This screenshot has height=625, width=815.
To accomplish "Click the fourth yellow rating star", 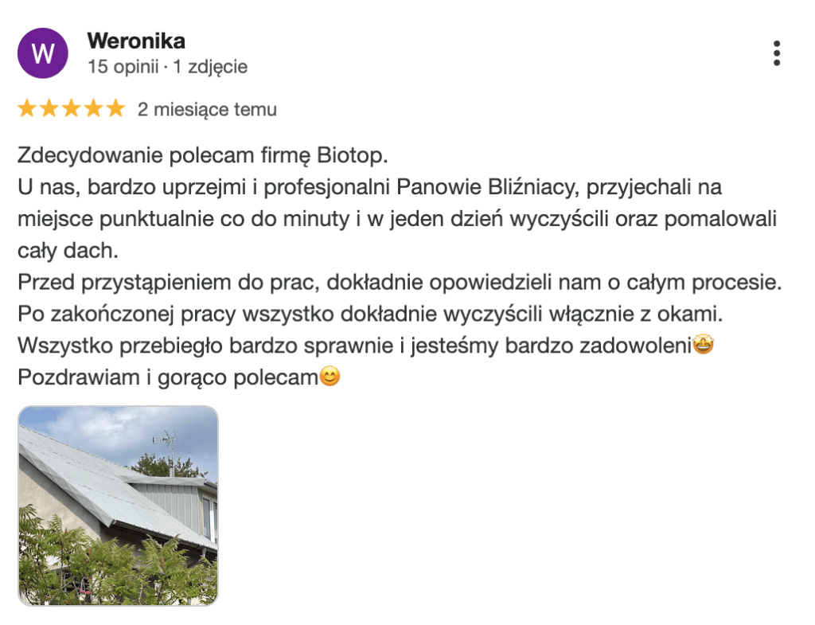I will 94,109.
